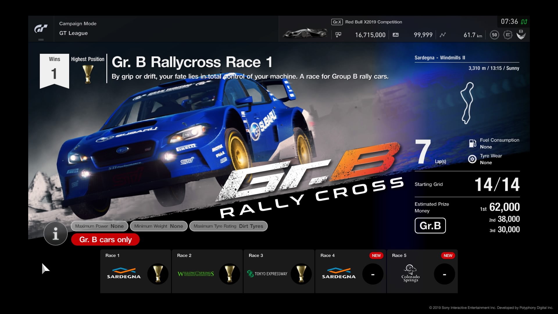This screenshot has width=558, height=314.
Task: Select the Race 4 tab label
Action: (328, 256)
